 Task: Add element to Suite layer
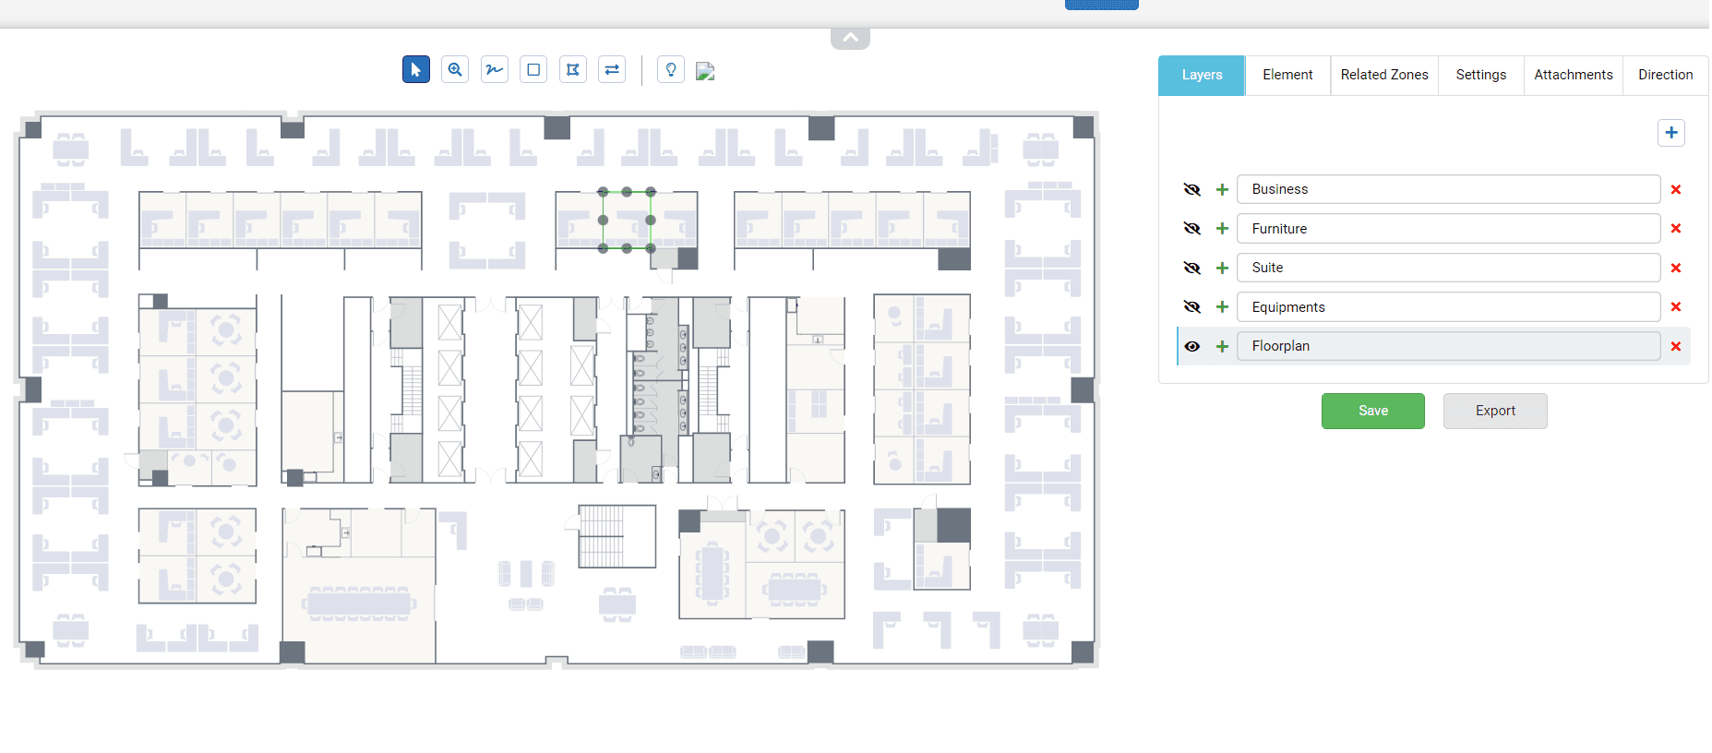1222,268
